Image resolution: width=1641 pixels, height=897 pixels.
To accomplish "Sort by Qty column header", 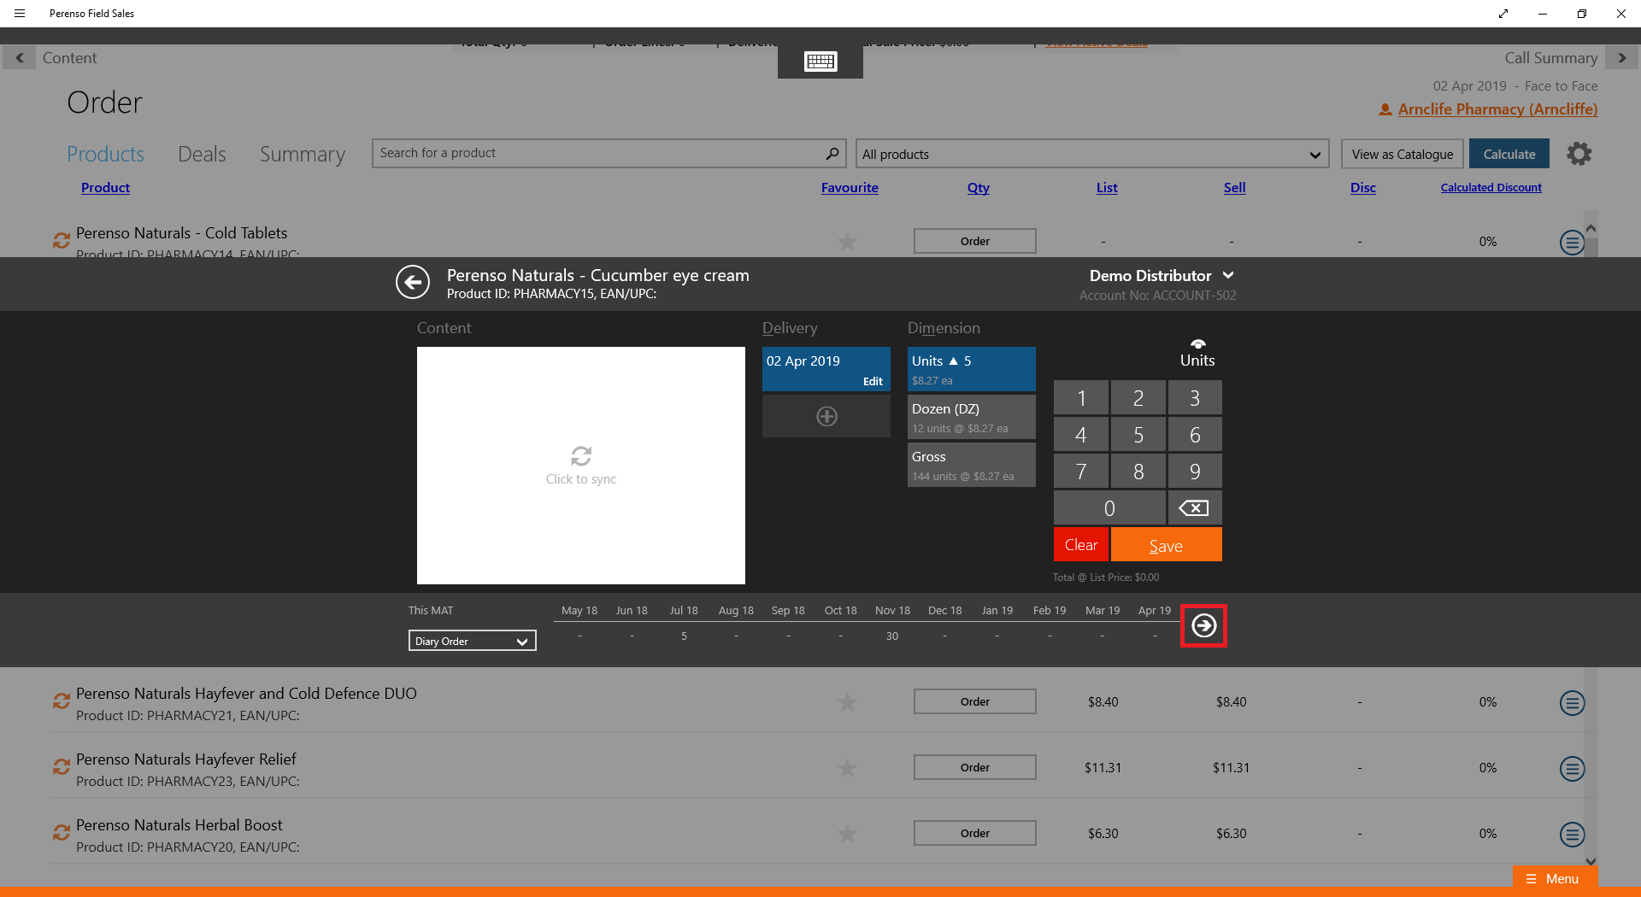I will click(979, 188).
